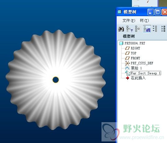Click the variable section sweep icon
Image resolution: width=167 pixels, height=143 pixels.
click(128, 73)
